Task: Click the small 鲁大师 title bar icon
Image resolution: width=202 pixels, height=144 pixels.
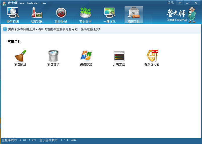Action: tap(4, 3)
